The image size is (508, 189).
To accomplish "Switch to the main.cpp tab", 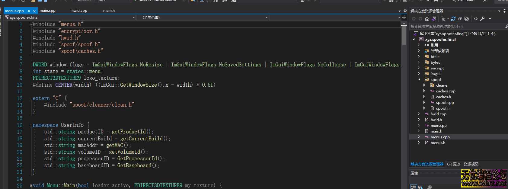I will coord(47,11).
